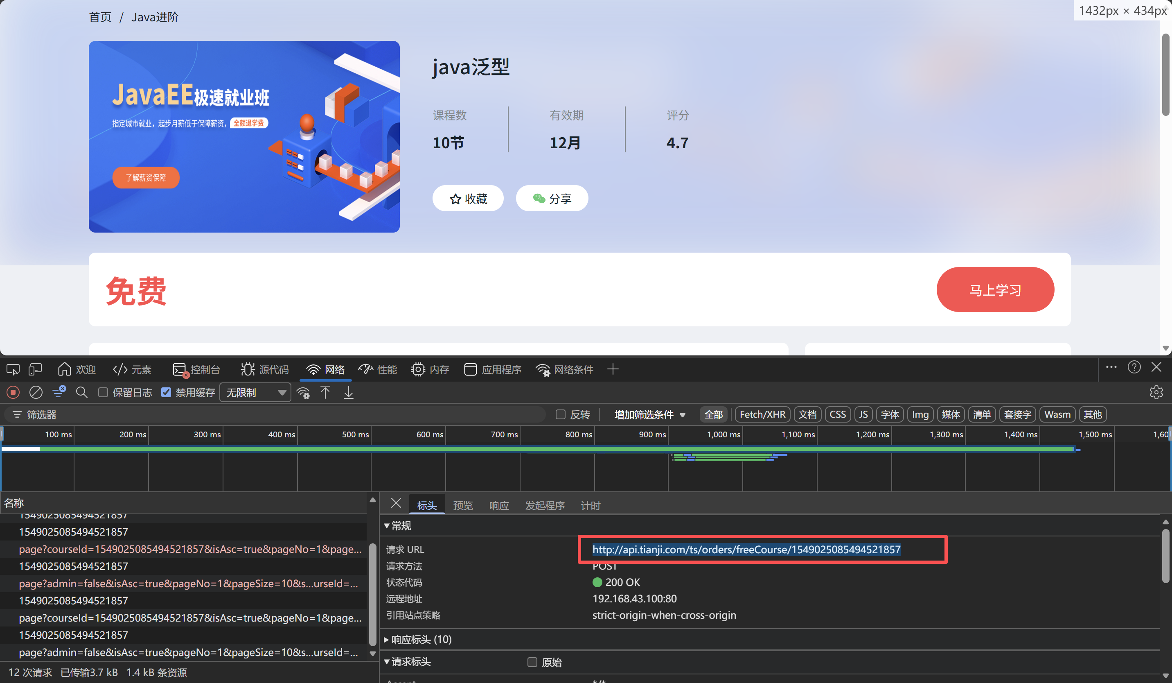Click the 收藏 favorite button
The image size is (1172, 683).
[x=468, y=199]
